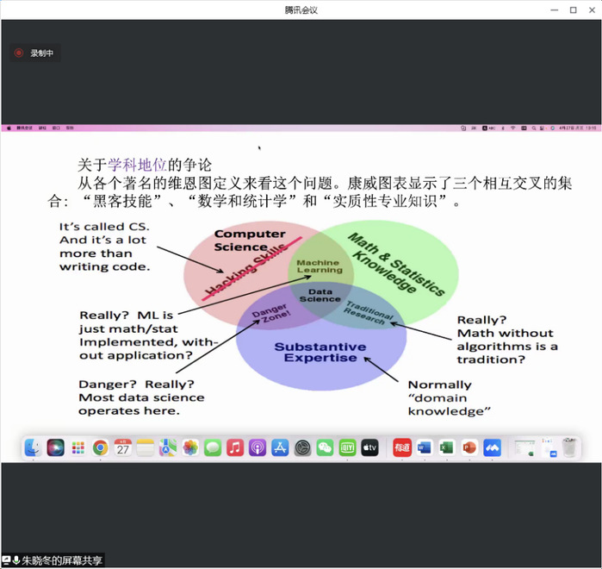Launch Siri from the dock
This screenshot has height=569, width=602.
click(56, 447)
